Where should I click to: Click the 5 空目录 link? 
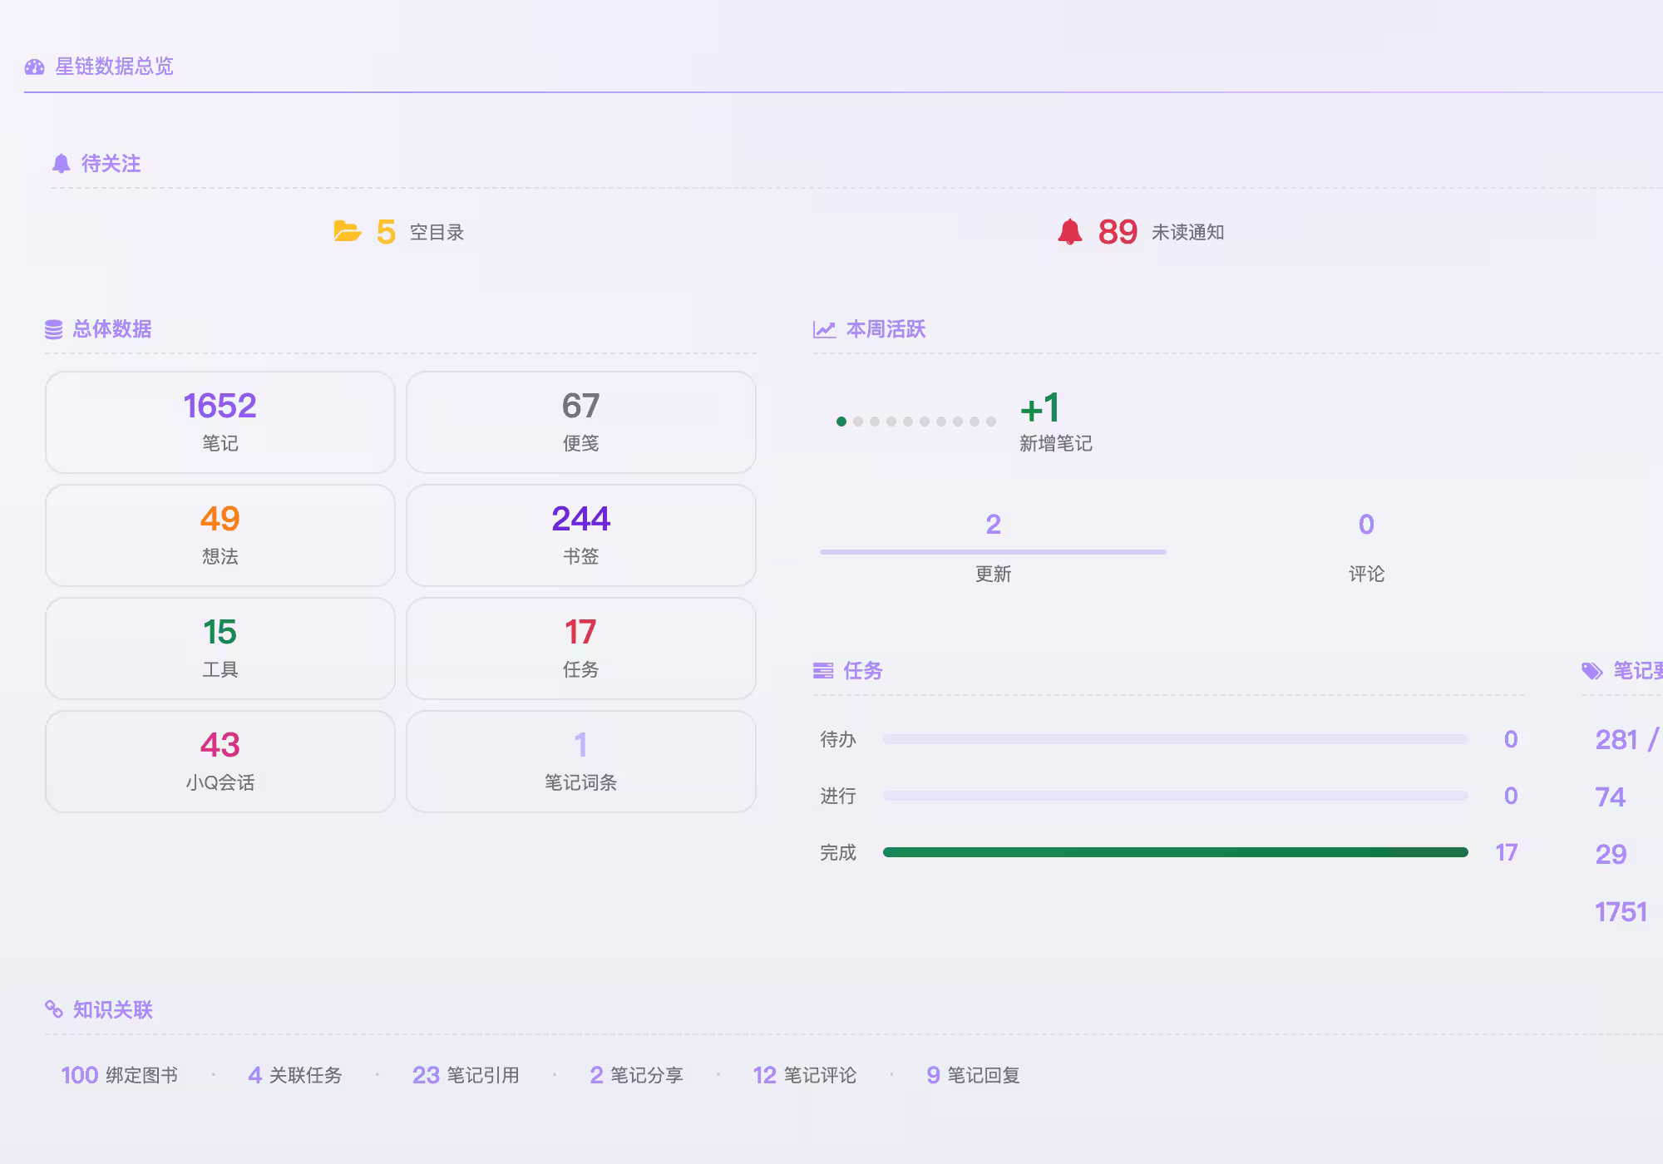click(x=399, y=232)
